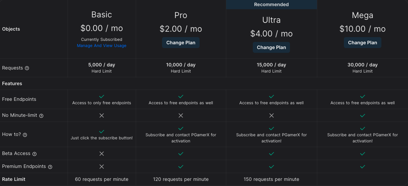
Task: Click the Recommended banner above Ultra
Action: coord(272,4)
